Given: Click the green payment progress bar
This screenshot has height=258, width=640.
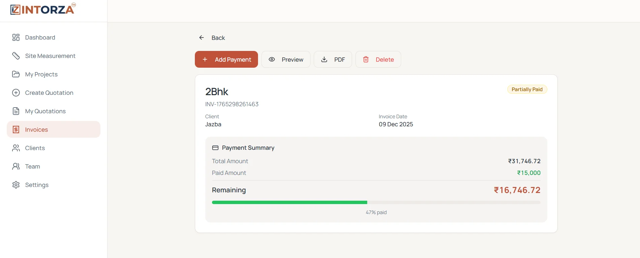Looking at the screenshot, I should tap(290, 202).
